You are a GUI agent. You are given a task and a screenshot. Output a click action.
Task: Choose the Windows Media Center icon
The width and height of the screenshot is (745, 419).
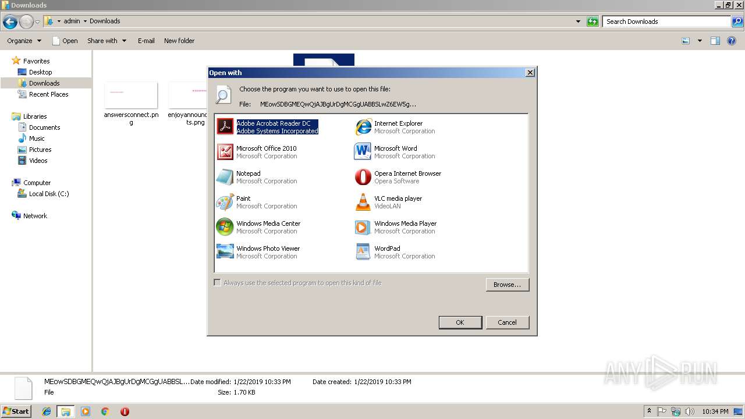[x=225, y=226]
